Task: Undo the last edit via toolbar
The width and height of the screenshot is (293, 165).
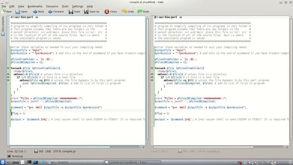Action: (x=124, y=11)
